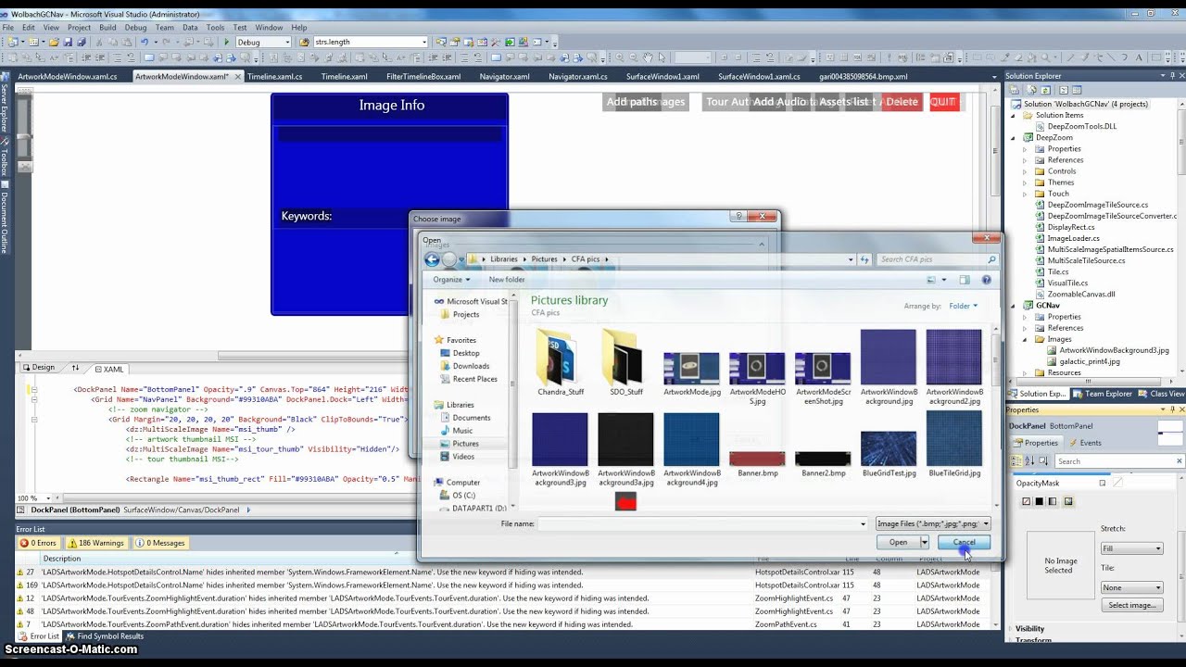This screenshot has height=667, width=1186.
Task: Click the help icon in Open dialog
Action: click(986, 280)
